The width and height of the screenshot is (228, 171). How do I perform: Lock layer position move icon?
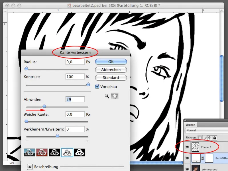click(x=210, y=138)
